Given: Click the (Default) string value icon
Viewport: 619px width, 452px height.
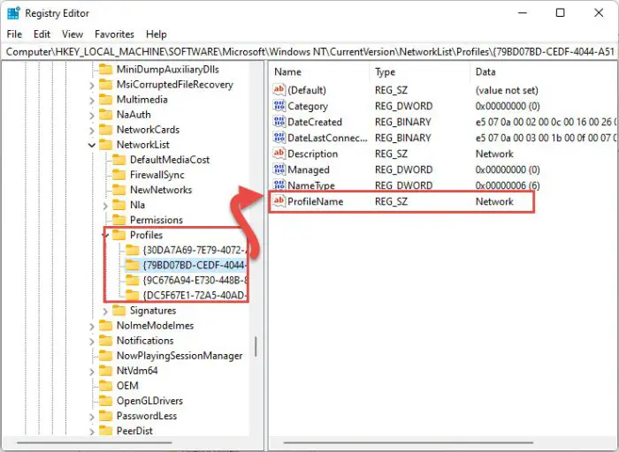Looking at the screenshot, I should coord(279,90).
